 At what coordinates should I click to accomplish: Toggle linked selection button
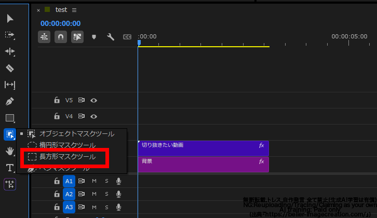tap(77, 37)
